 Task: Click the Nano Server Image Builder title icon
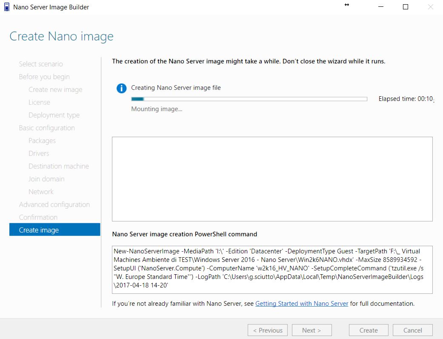[7, 7]
